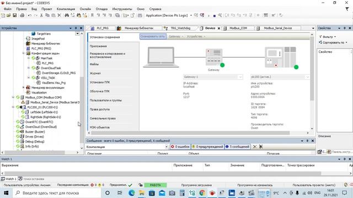This screenshot has height=198, width=353.
Task: Click the Device editor horizontal scrollbar
Action: [x=190, y=133]
